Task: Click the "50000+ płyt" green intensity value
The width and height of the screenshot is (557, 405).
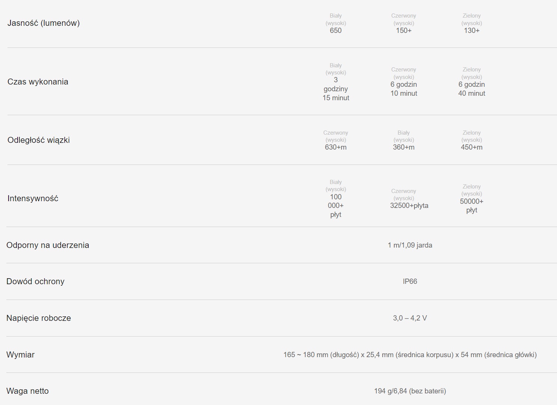Action: pos(471,206)
